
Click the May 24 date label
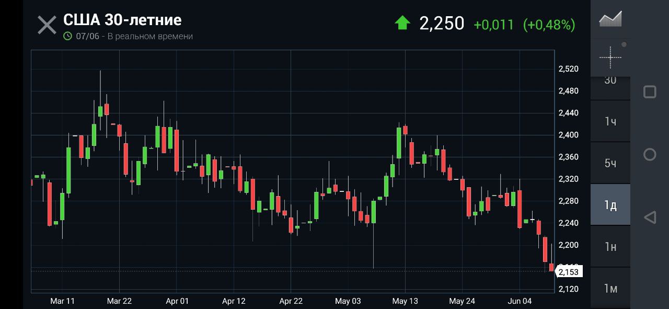(x=462, y=301)
